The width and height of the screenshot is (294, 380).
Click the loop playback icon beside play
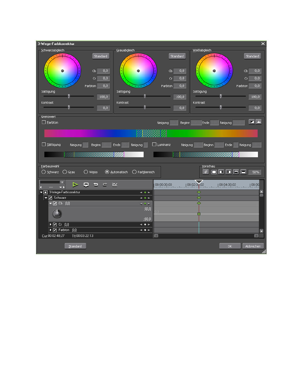[86, 185]
